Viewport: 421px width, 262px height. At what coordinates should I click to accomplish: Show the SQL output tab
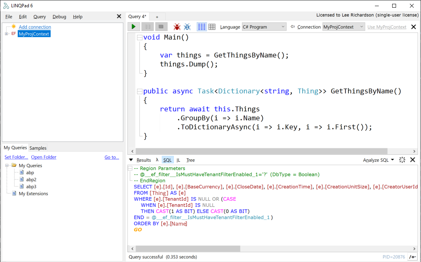[x=167, y=160]
